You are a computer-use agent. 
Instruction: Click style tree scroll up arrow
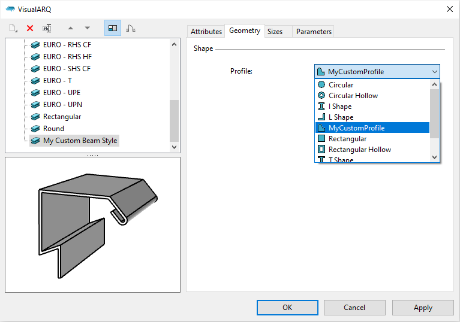tap(175, 44)
